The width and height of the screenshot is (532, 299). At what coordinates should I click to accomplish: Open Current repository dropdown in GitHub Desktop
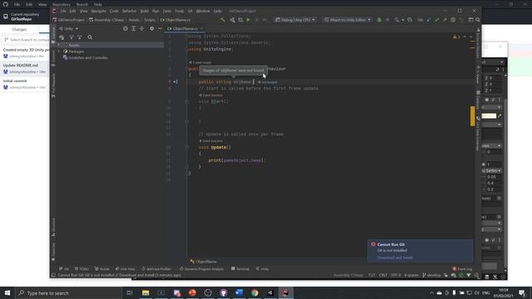(25, 17)
